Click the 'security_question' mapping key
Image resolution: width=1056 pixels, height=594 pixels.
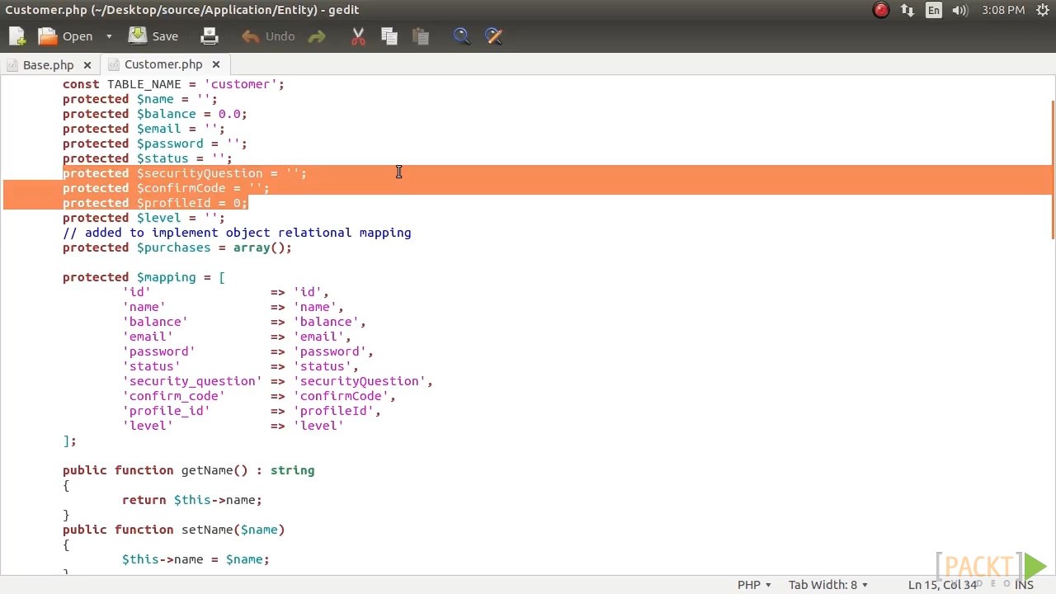tap(192, 381)
